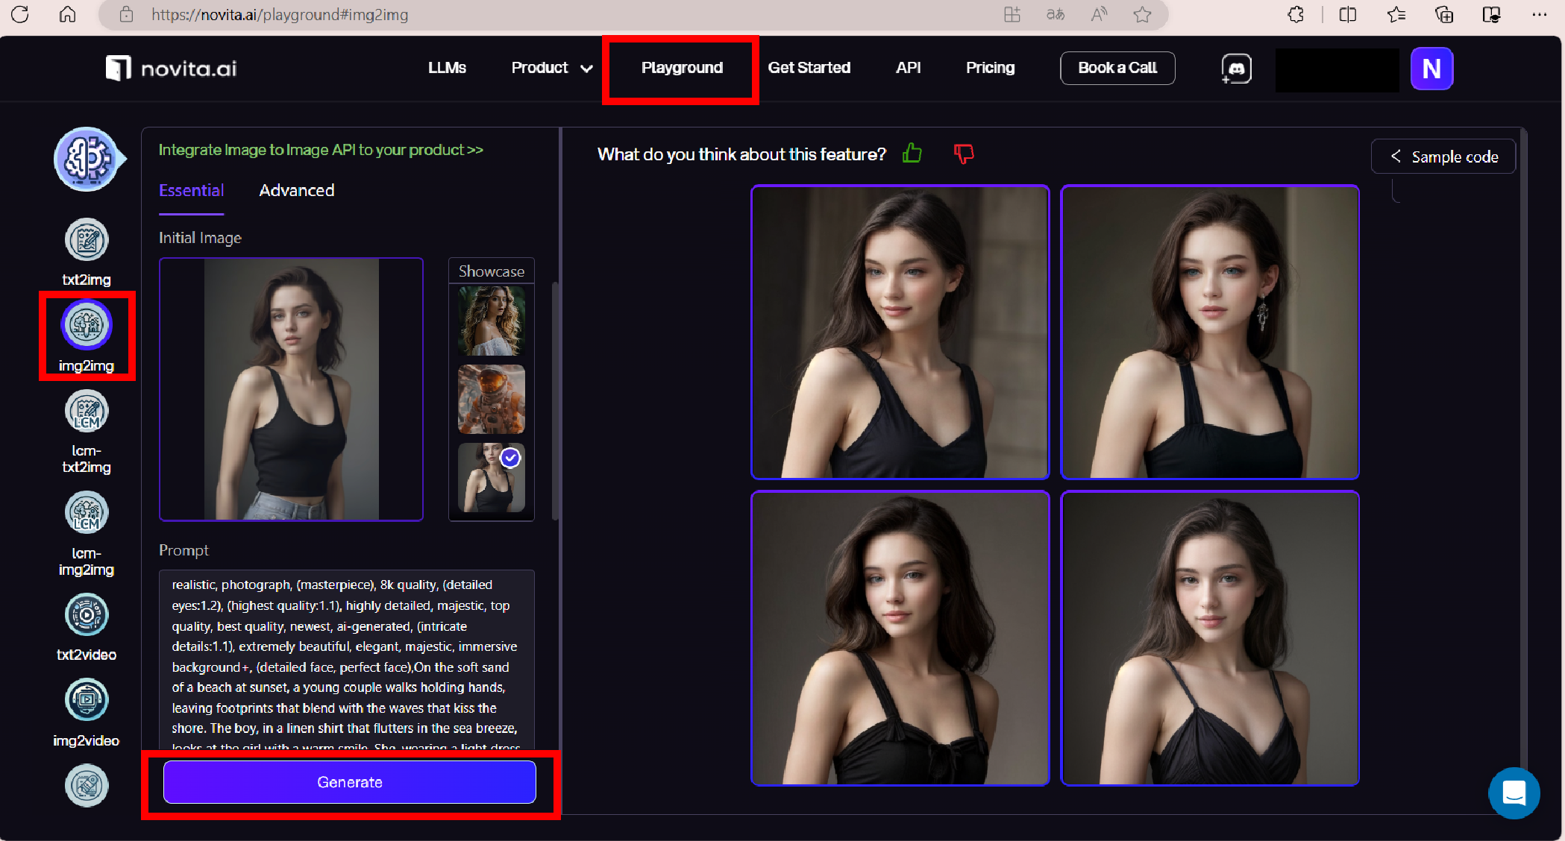1565x841 pixels.
Task: Choose the curly-haired woman showcase image
Action: [x=491, y=321]
